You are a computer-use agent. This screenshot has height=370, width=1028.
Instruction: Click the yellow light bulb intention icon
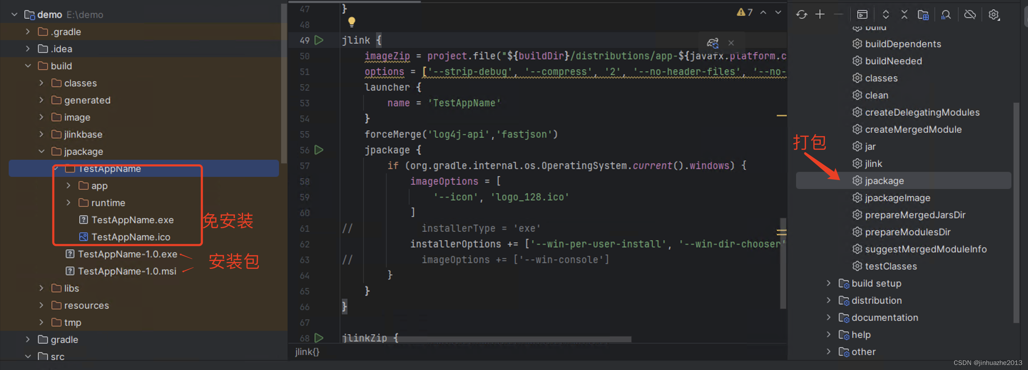[351, 22]
